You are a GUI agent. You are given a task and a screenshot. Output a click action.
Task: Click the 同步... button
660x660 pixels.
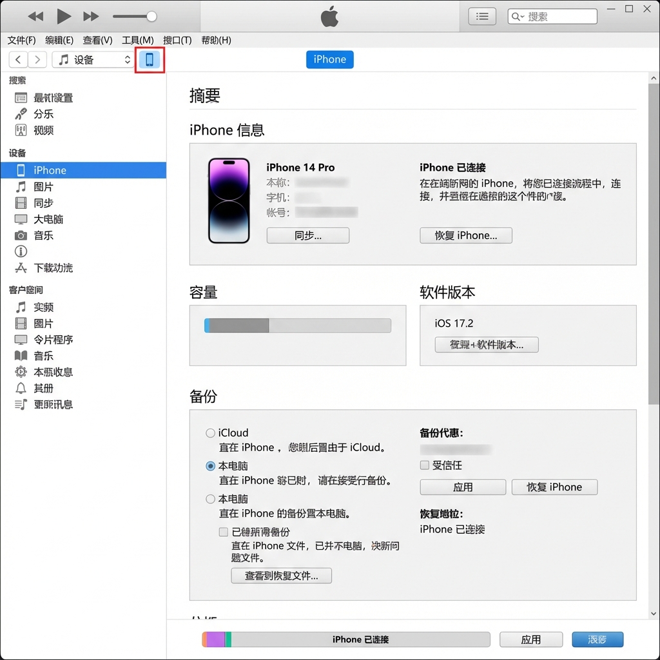(307, 236)
